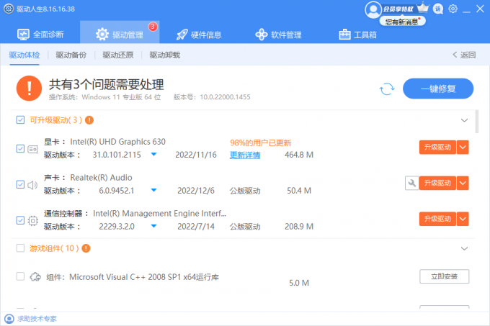Open the 更新详情 link
Image resolution: width=490 pixels, height=326 pixels.
click(x=245, y=155)
